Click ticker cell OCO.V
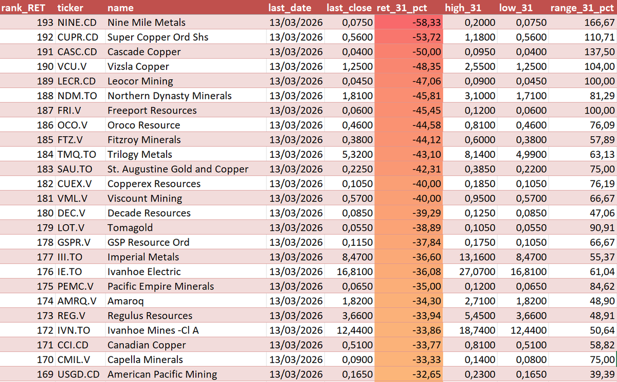This screenshot has height=382, width=617. [x=80, y=125]
